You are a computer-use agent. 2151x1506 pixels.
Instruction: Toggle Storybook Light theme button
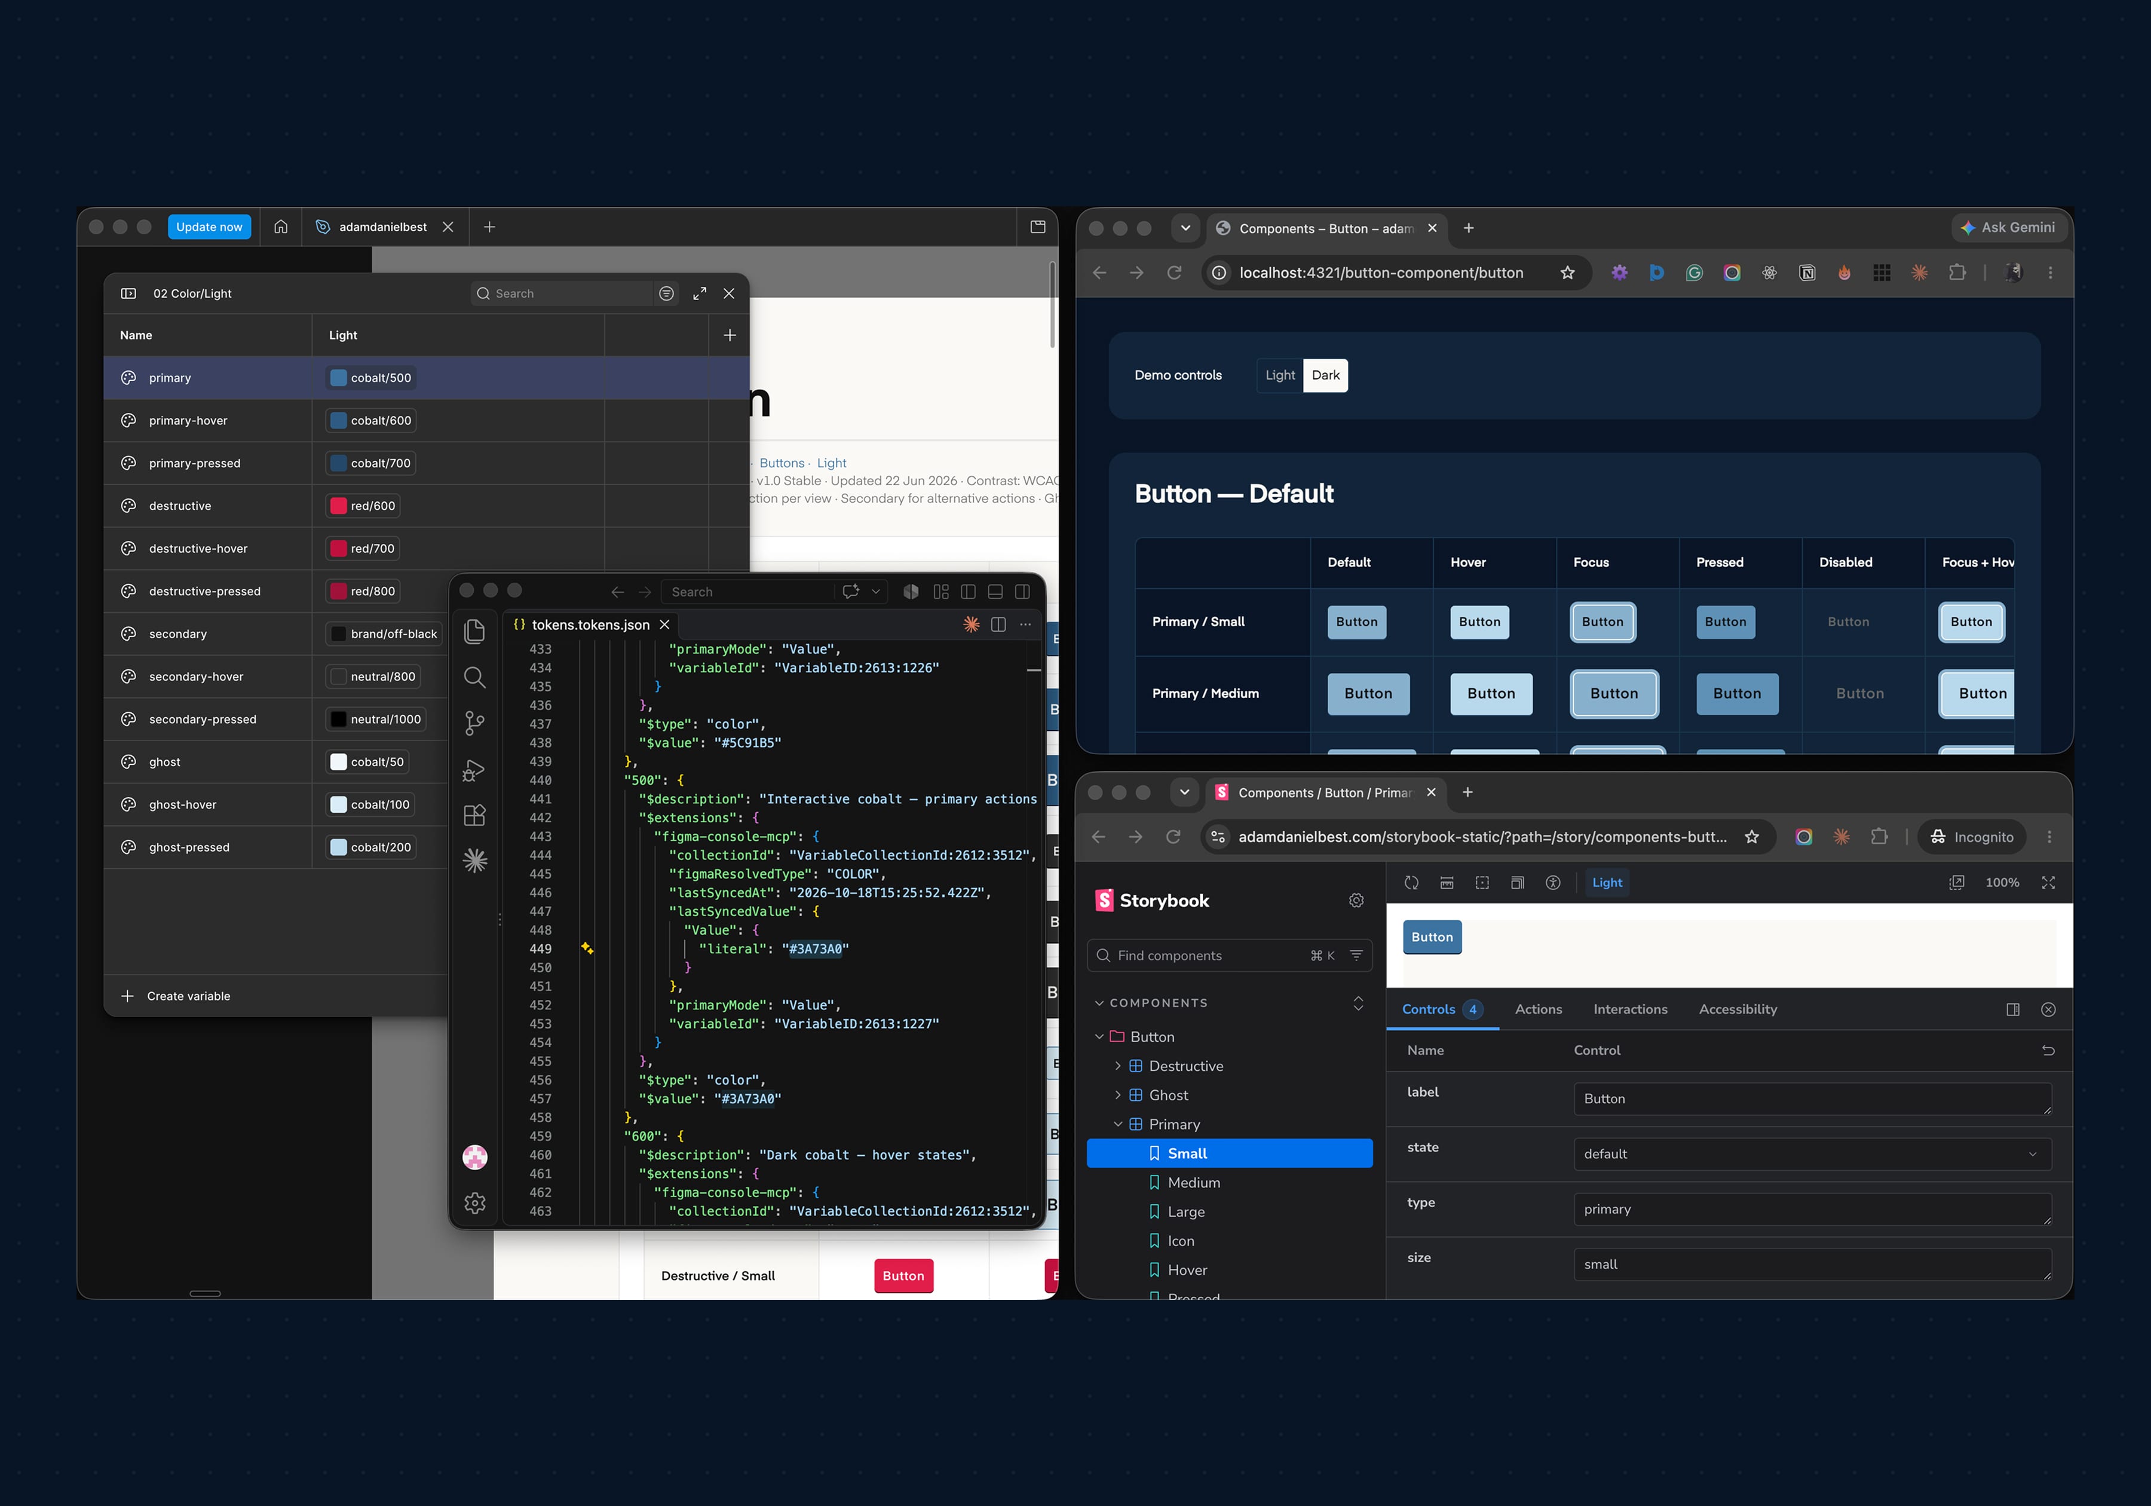[1607, 883]
